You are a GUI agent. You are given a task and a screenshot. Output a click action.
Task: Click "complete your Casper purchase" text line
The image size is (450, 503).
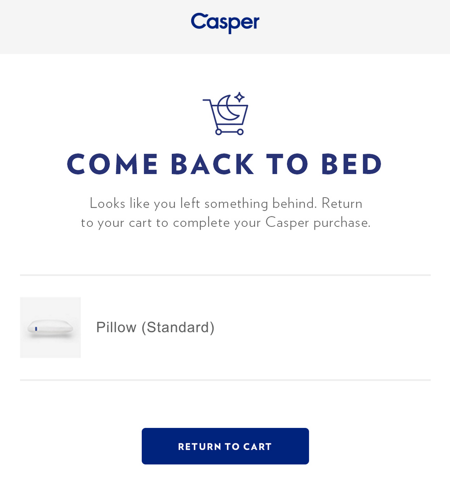[x=271, y=223]
